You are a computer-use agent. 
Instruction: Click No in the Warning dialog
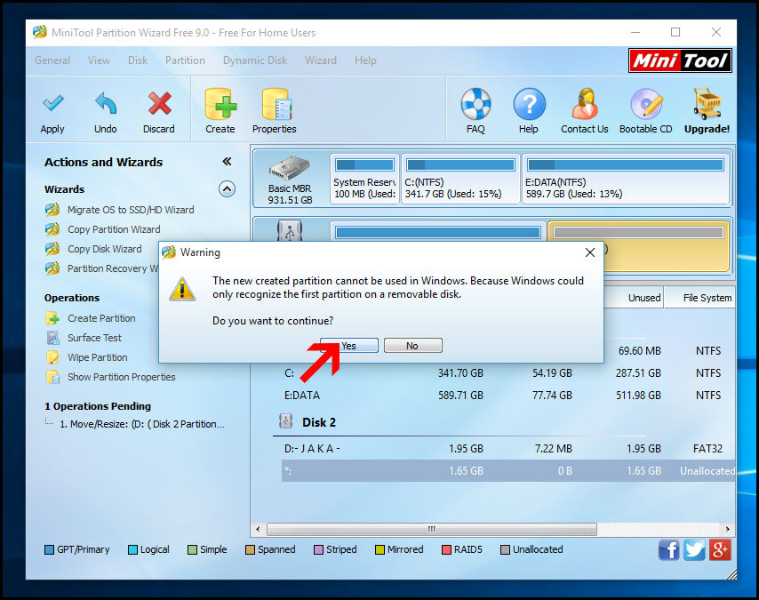412,346
